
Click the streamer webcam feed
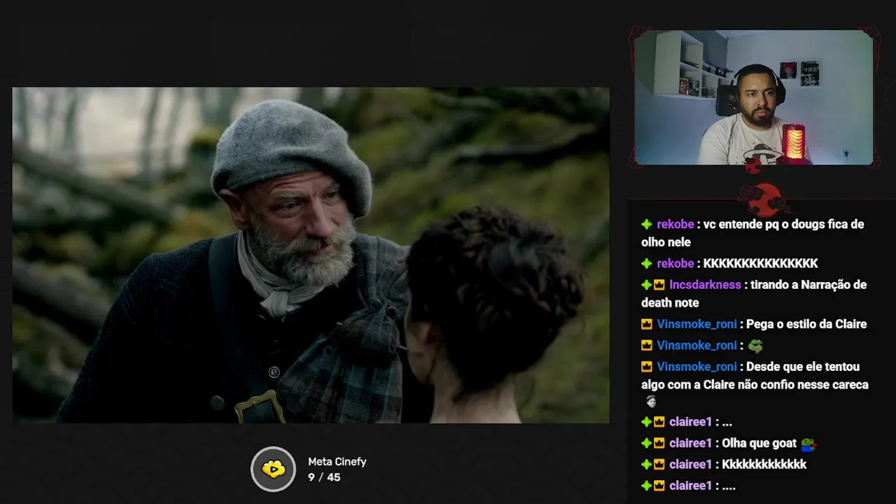pyautogui.click(x=754, y=97)
